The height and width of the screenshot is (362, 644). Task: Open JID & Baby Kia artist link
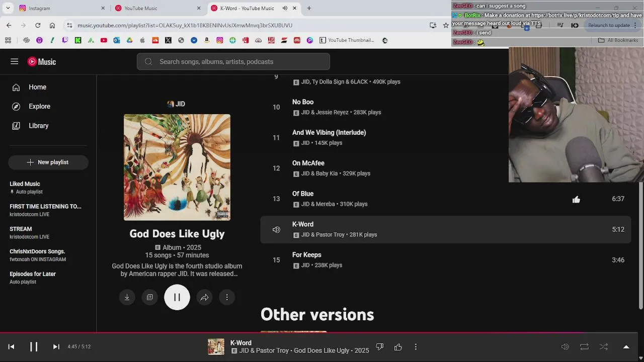319,173
